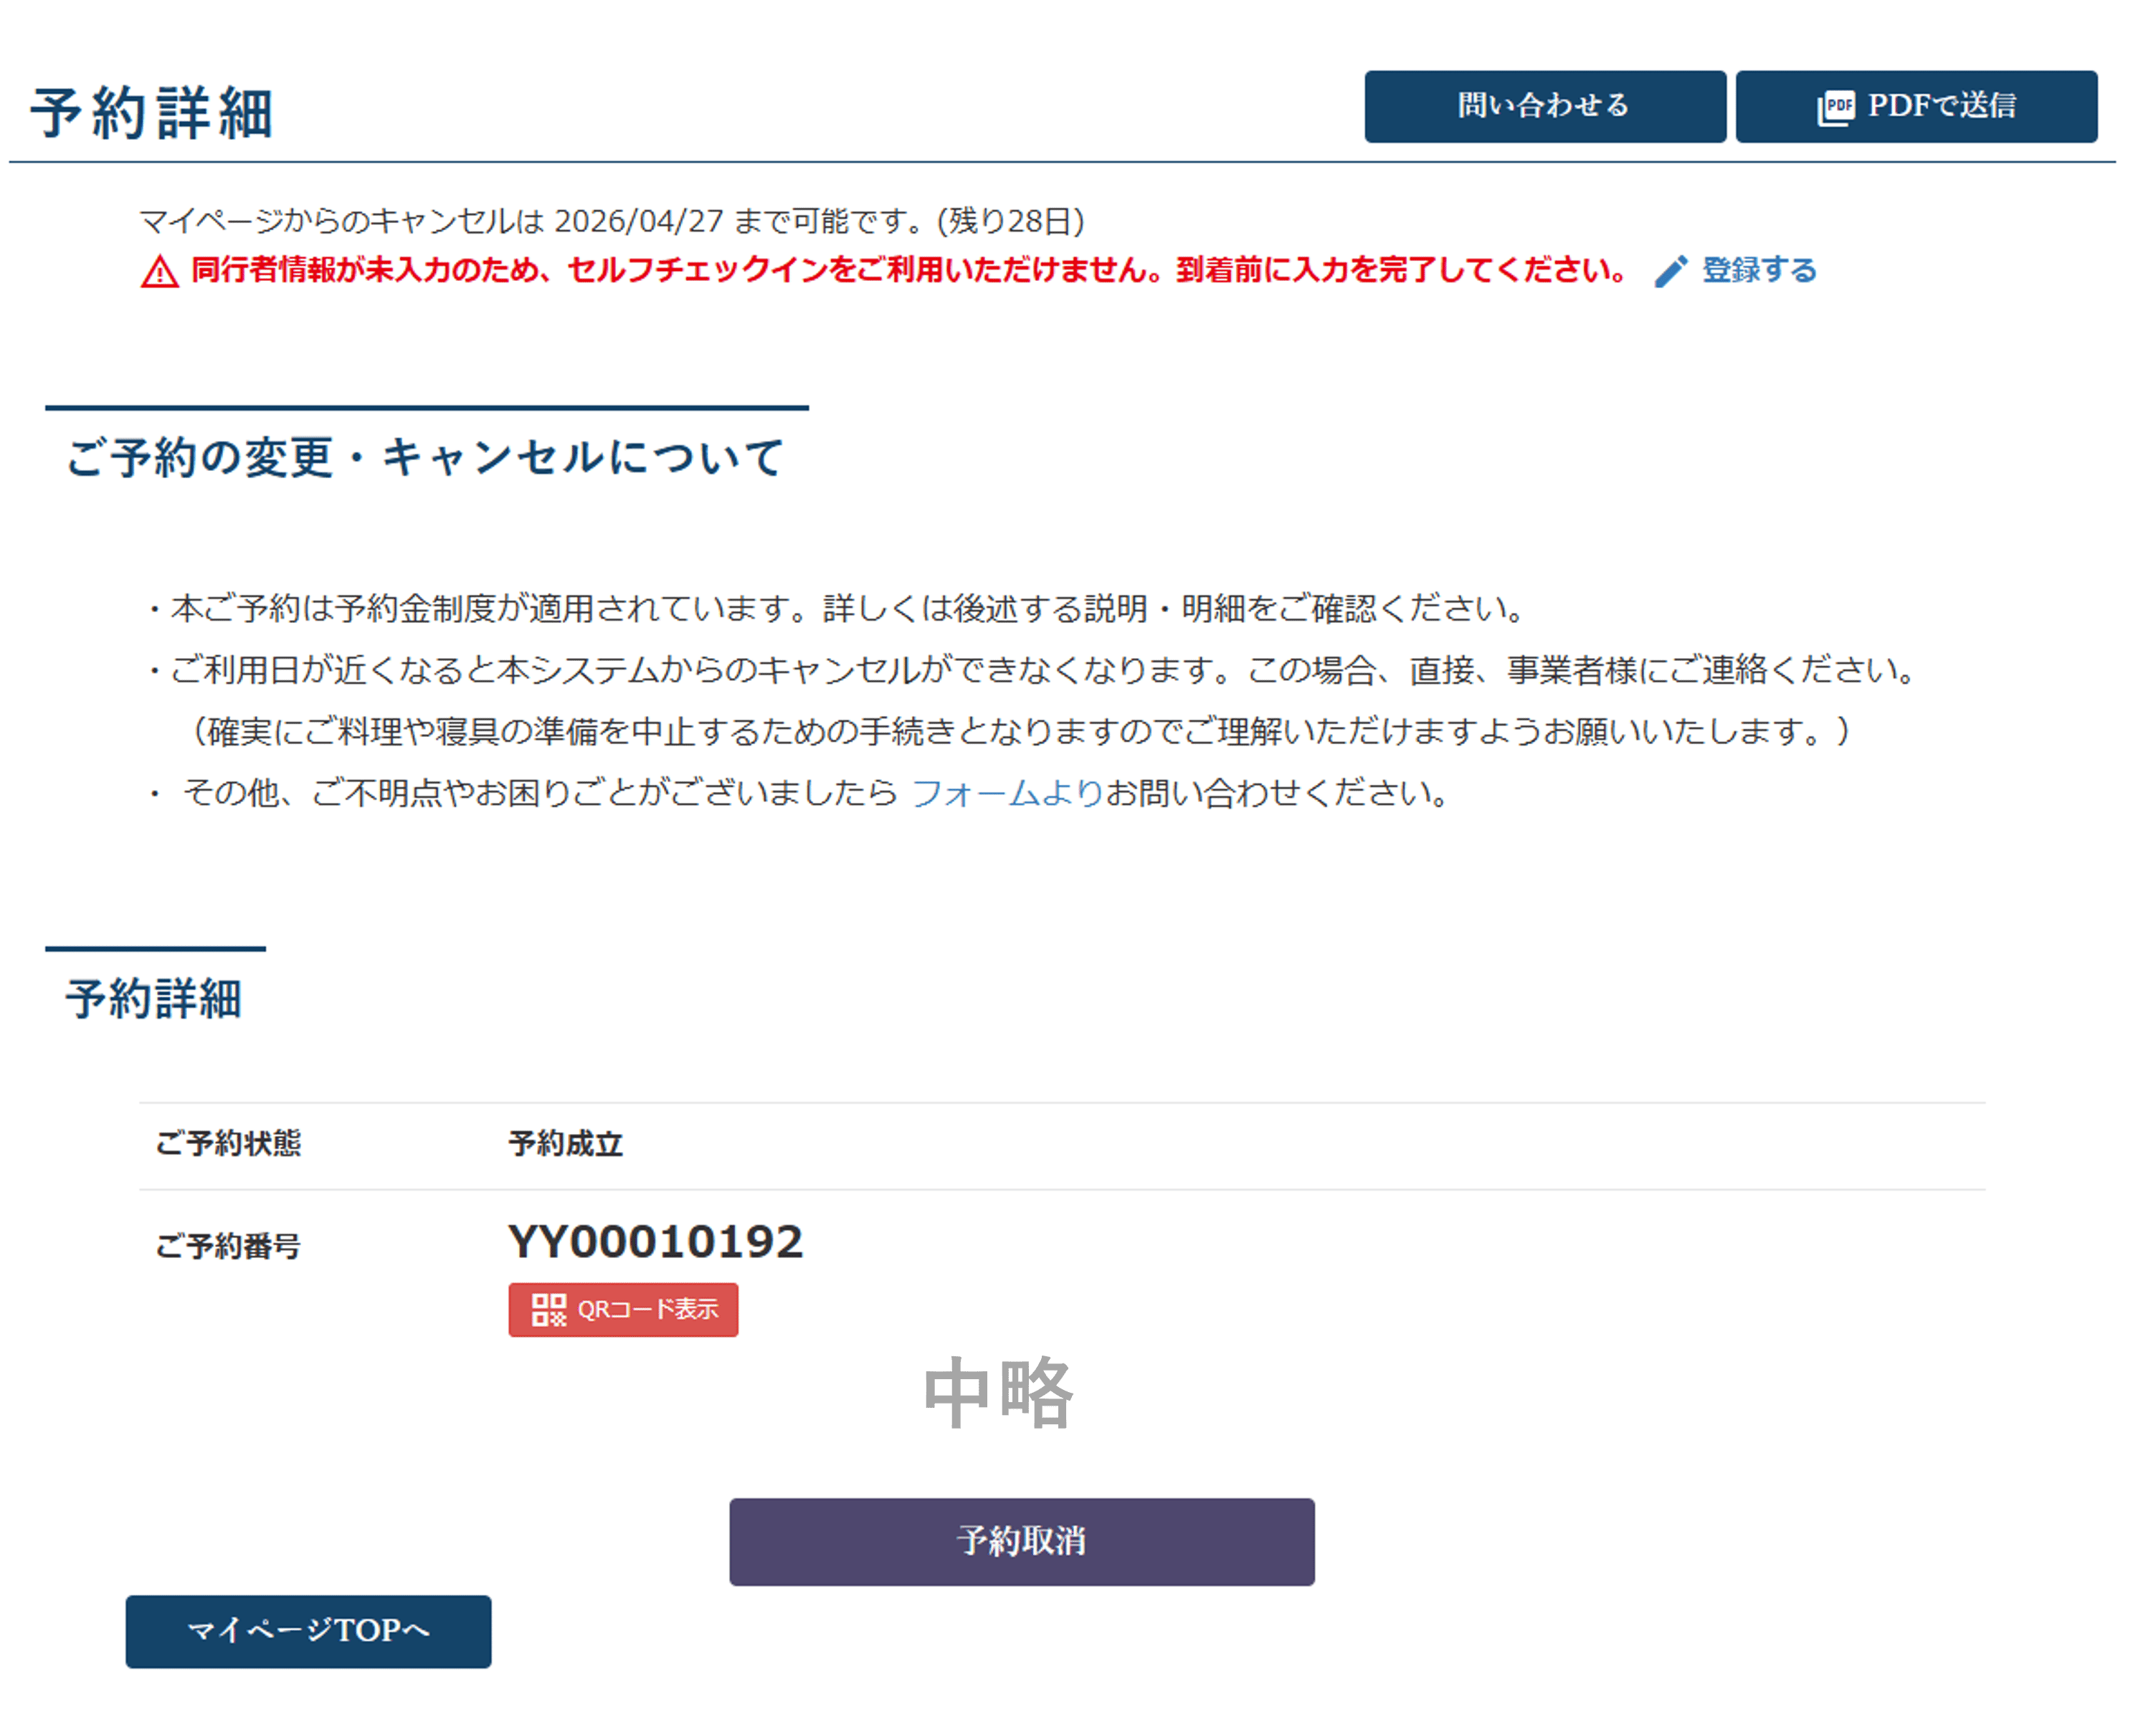Click the ご予約の変更・キャンセルについて heading

click(426, 458)
